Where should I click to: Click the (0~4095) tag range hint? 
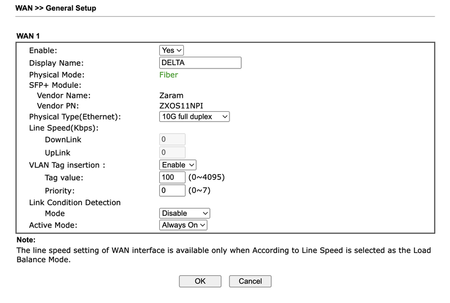click(x=206, y=178)
